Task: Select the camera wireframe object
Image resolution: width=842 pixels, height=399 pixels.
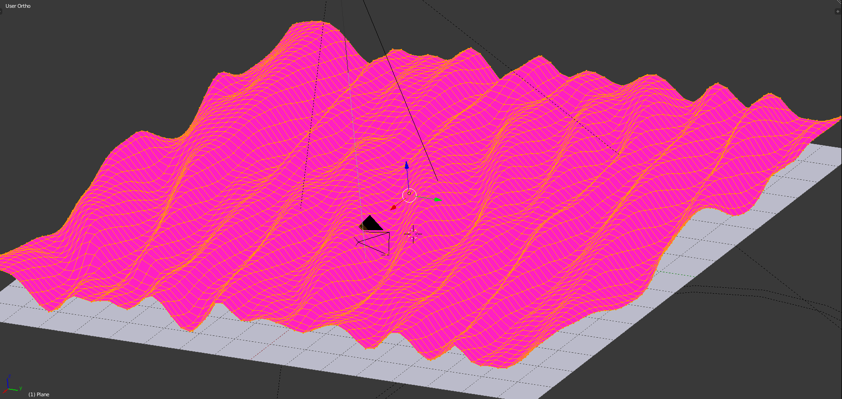Action: pyautogui.click(x=373, y=243)
